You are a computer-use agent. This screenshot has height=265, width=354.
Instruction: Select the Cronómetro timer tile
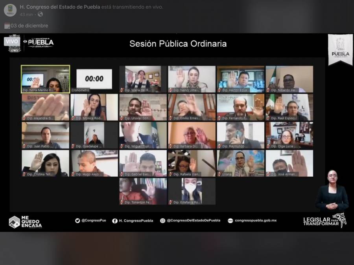coord(94,79)
